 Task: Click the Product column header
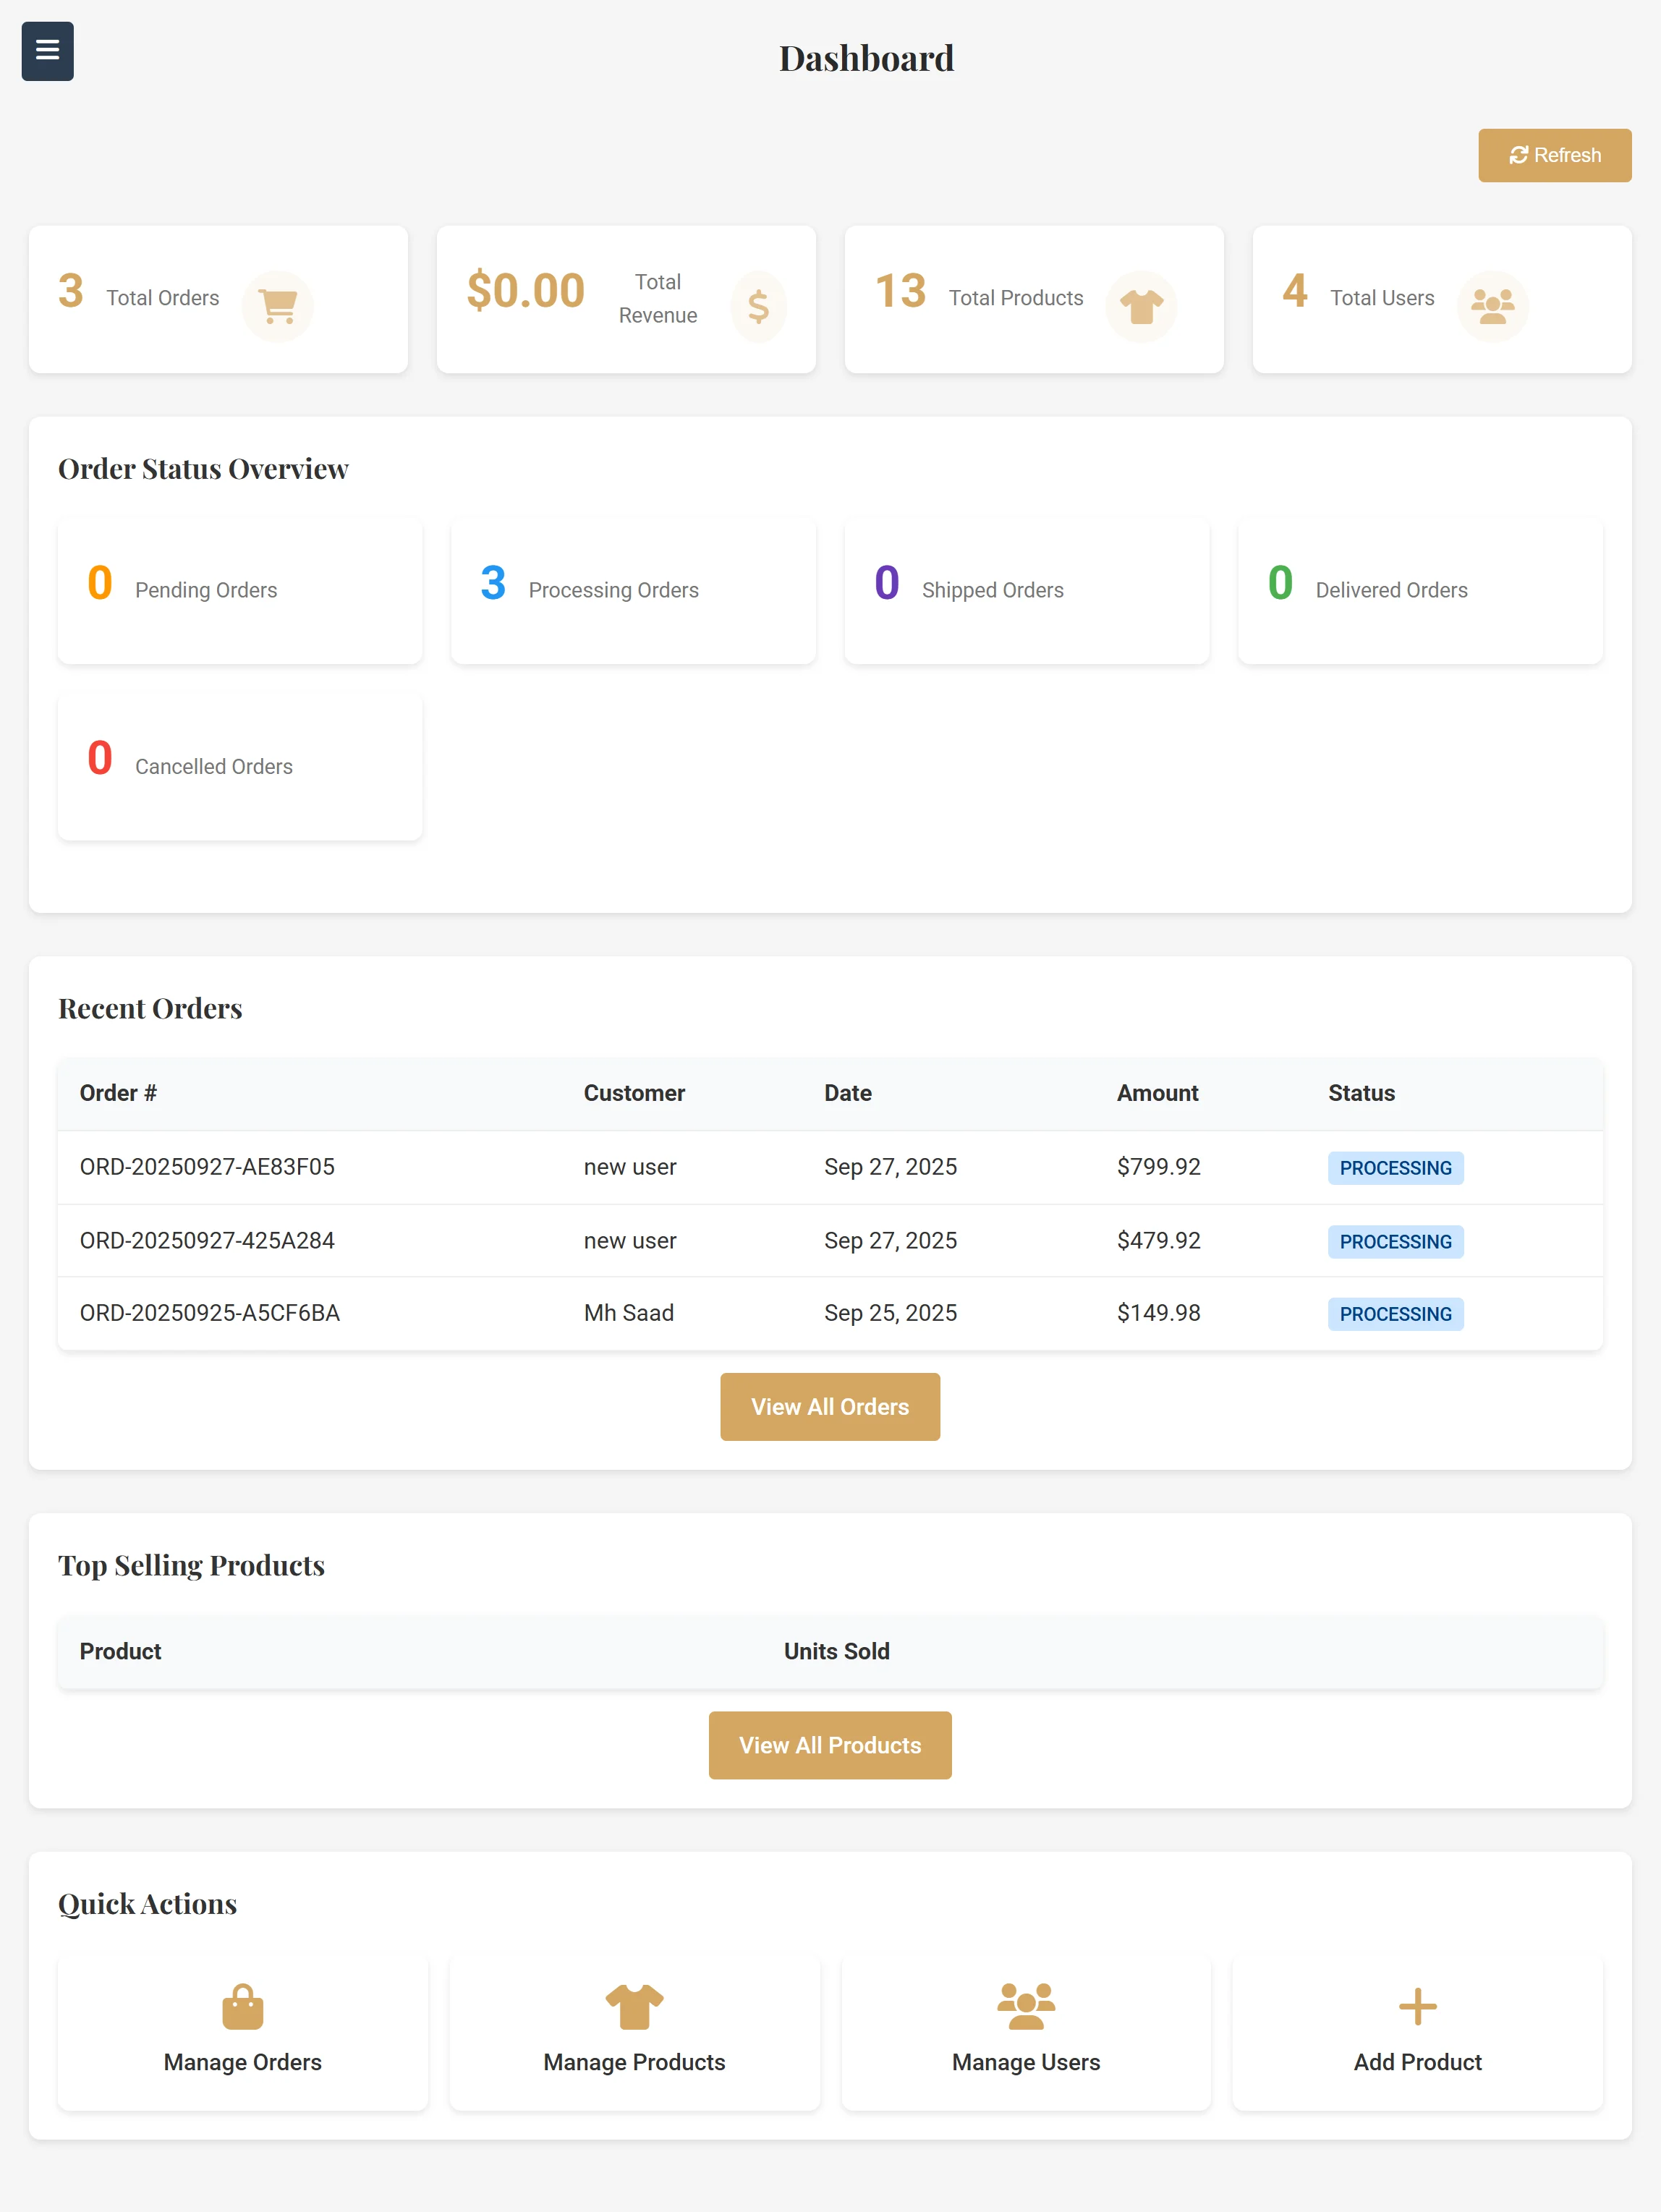(120, 1652)
